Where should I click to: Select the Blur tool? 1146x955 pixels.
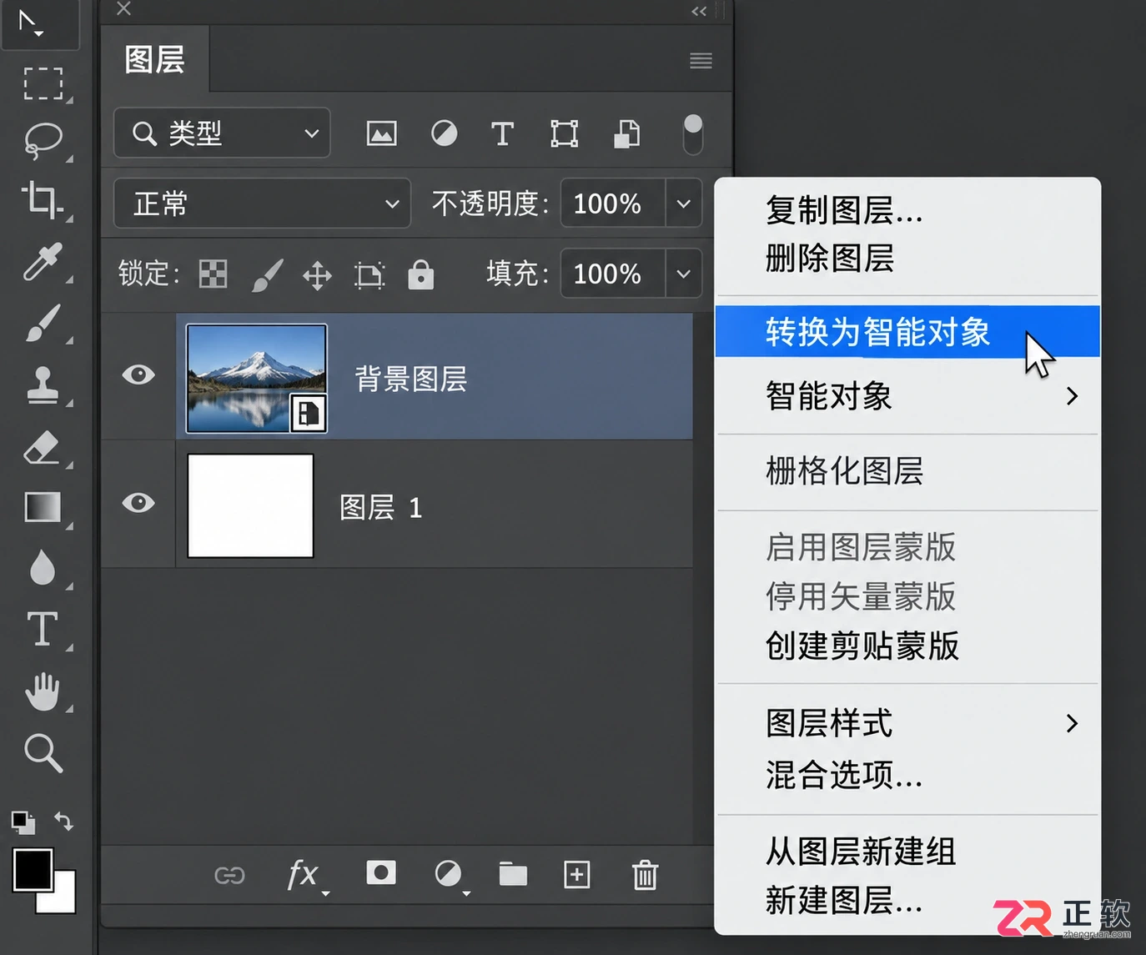[43, 568]
